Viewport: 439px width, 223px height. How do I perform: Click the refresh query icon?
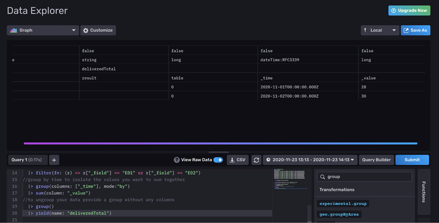coord(256,160)
